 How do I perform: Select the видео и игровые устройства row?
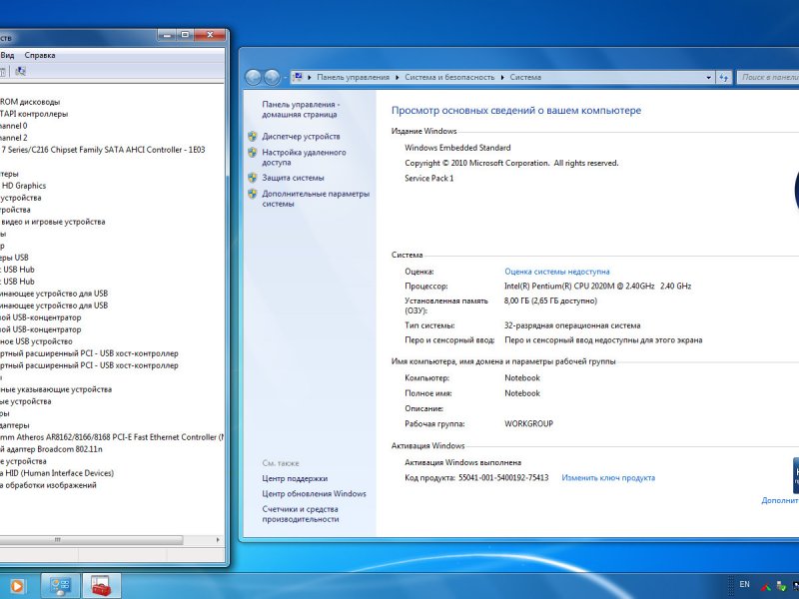coord(53,222)
